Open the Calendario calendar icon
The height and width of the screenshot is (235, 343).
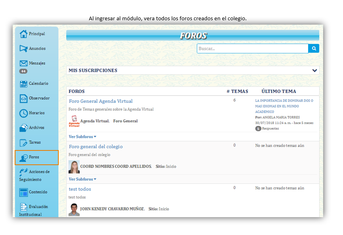pyautogui.click(x=23, y=84)
